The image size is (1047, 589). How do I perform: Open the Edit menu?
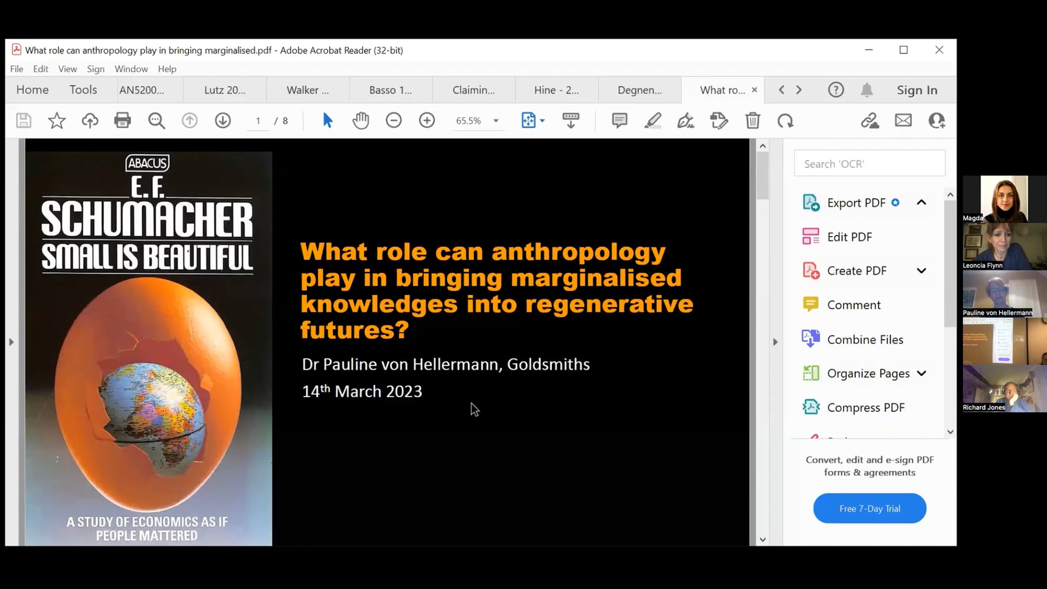tap(41, 69)
